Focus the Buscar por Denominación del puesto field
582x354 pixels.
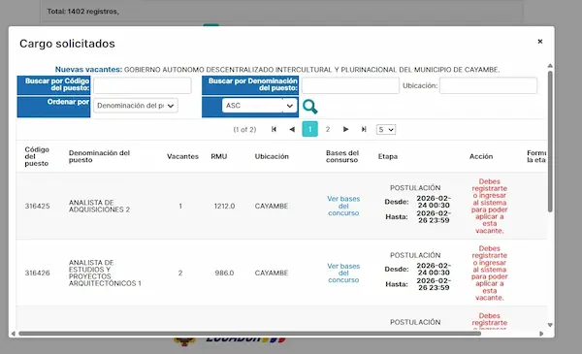(x=350, y=85)
